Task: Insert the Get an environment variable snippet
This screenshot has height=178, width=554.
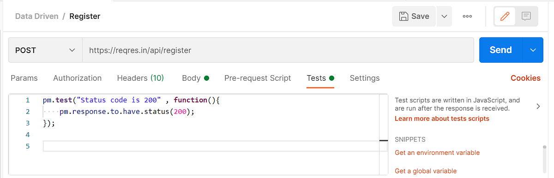Action: point(437,153)
